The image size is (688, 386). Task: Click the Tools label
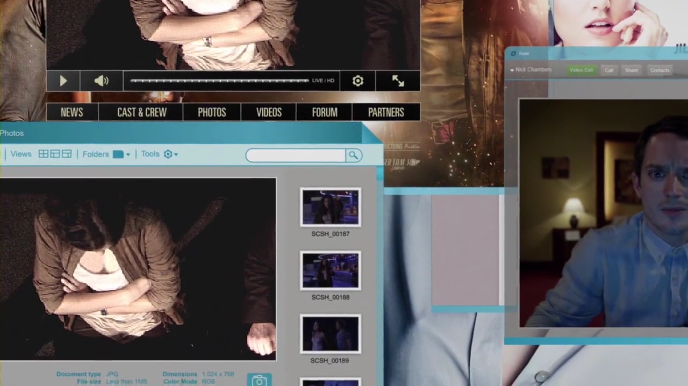pyautogui.click(x=150, y=154)
